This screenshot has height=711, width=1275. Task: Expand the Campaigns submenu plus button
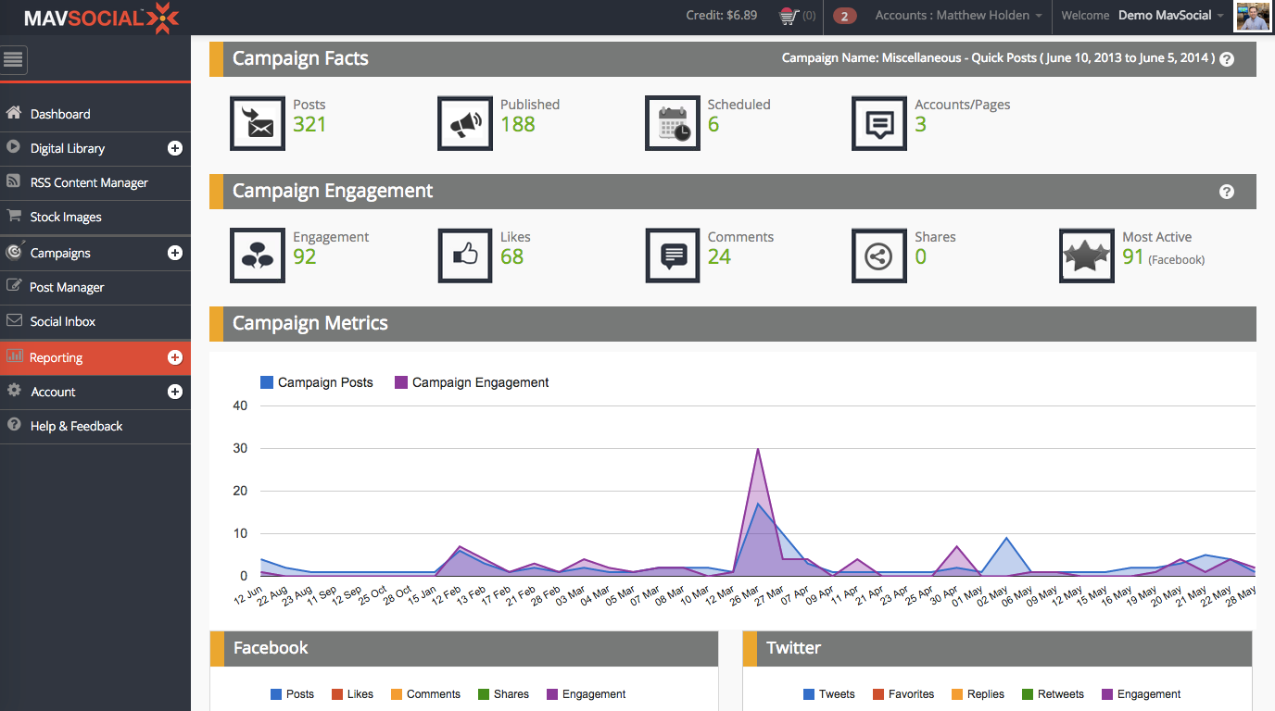(175, 253)
